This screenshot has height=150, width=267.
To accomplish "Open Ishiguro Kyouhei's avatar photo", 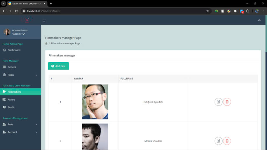I will 95,102.
